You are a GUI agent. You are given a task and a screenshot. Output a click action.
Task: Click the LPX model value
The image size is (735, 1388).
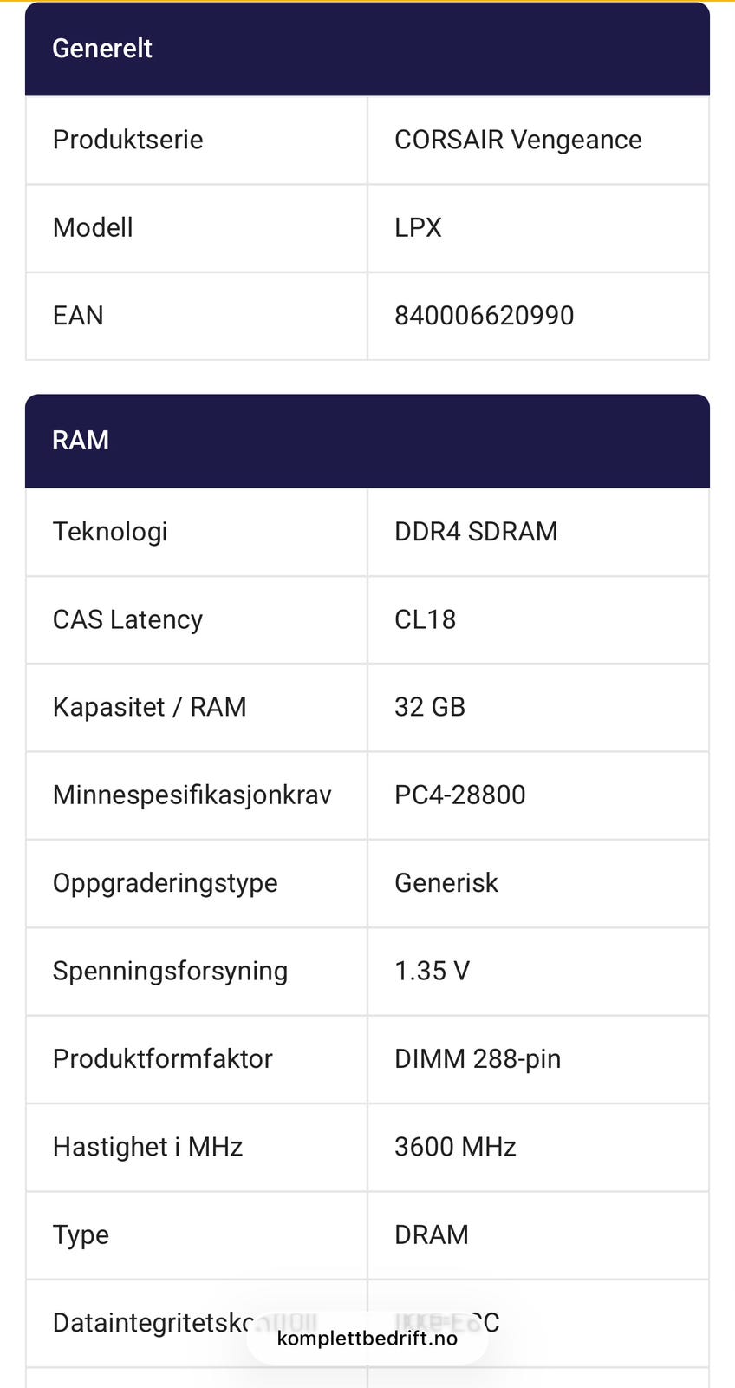(418, 228)
